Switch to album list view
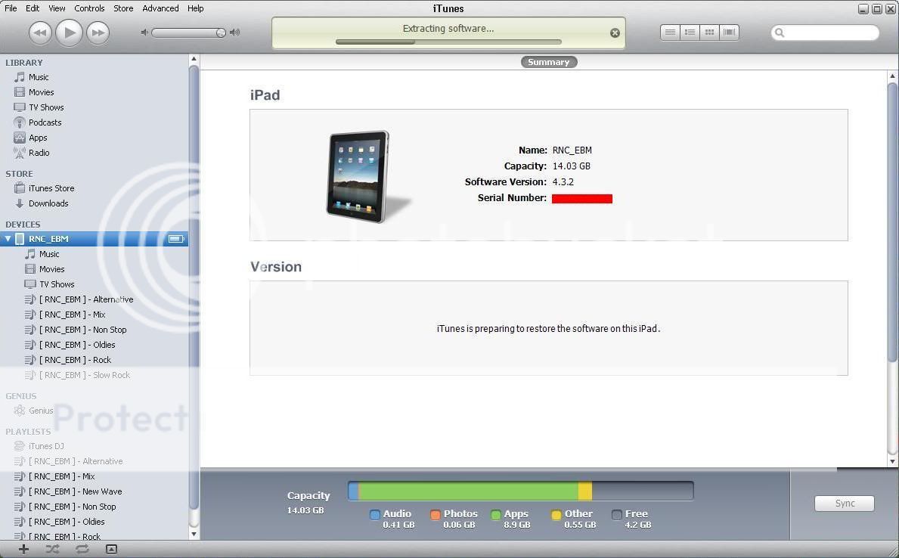This screenshot has height=558, width=899. point(690,32)
